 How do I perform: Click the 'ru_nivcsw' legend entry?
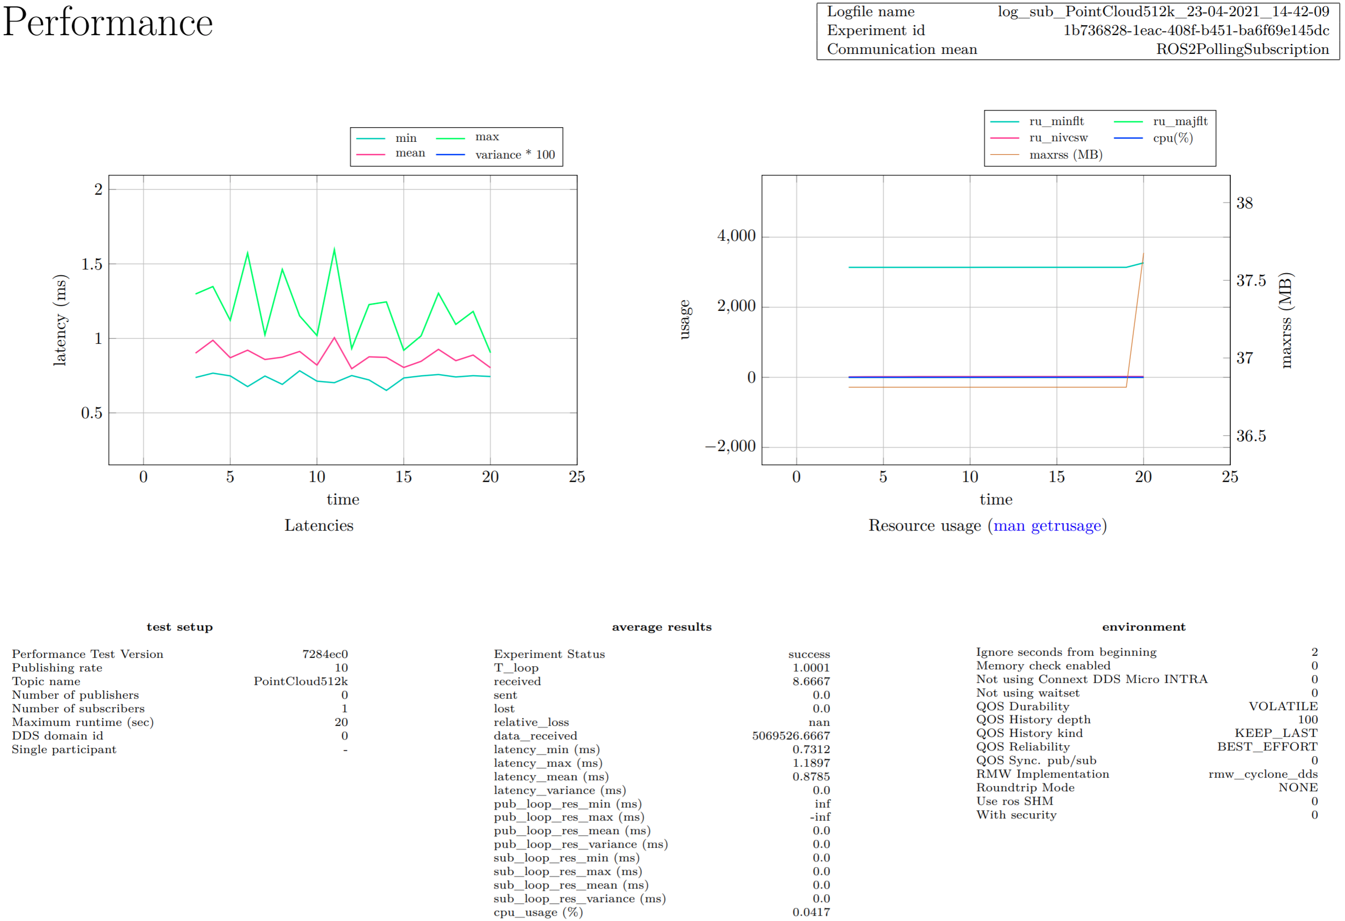(1058, 138)
